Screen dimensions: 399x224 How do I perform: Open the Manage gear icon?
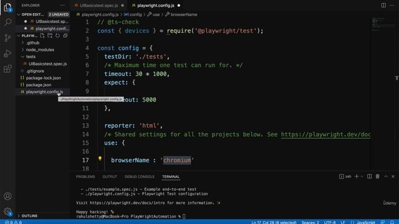tap(7, 212)
